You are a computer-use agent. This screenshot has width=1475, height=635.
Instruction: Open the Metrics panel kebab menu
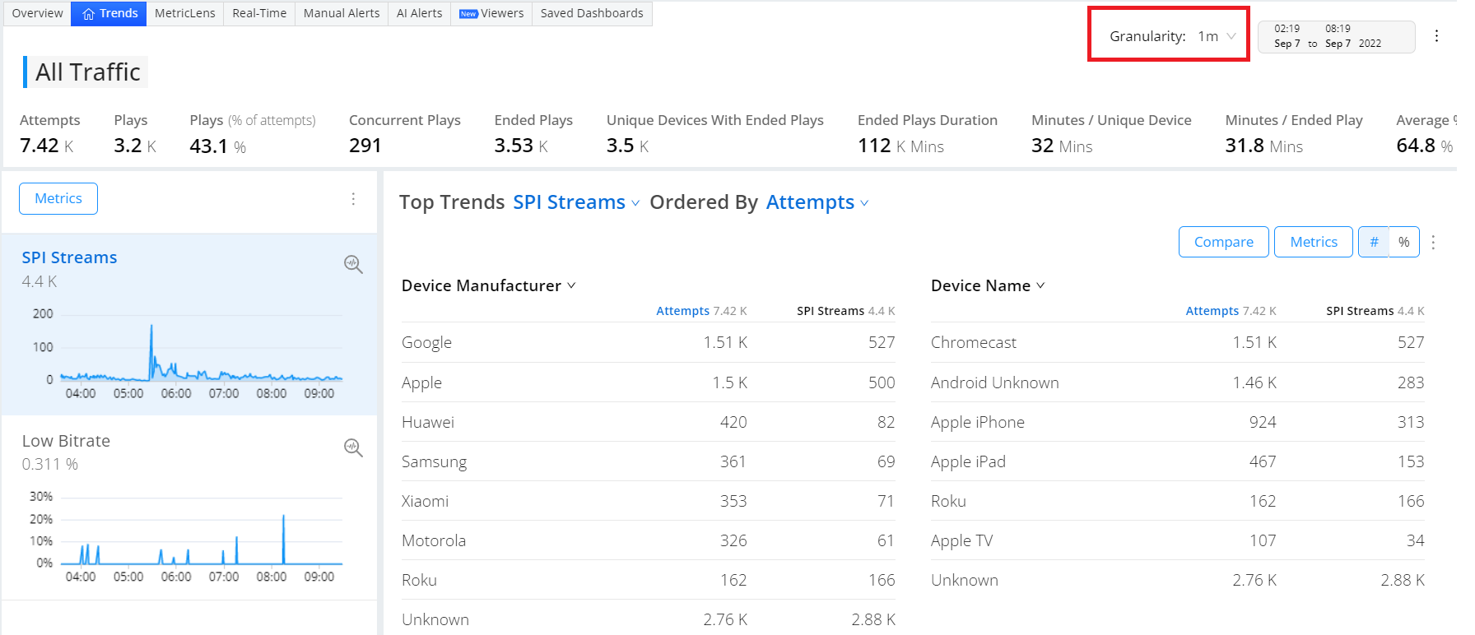click(x=353, y=199)
